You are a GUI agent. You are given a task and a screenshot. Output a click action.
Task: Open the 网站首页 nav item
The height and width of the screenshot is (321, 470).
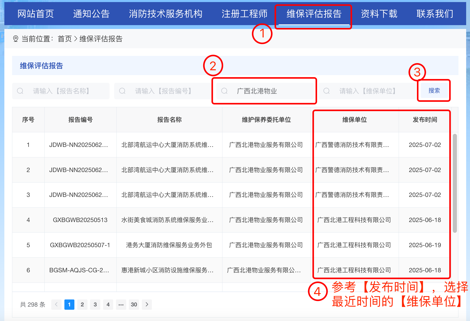tap(36, 14)
